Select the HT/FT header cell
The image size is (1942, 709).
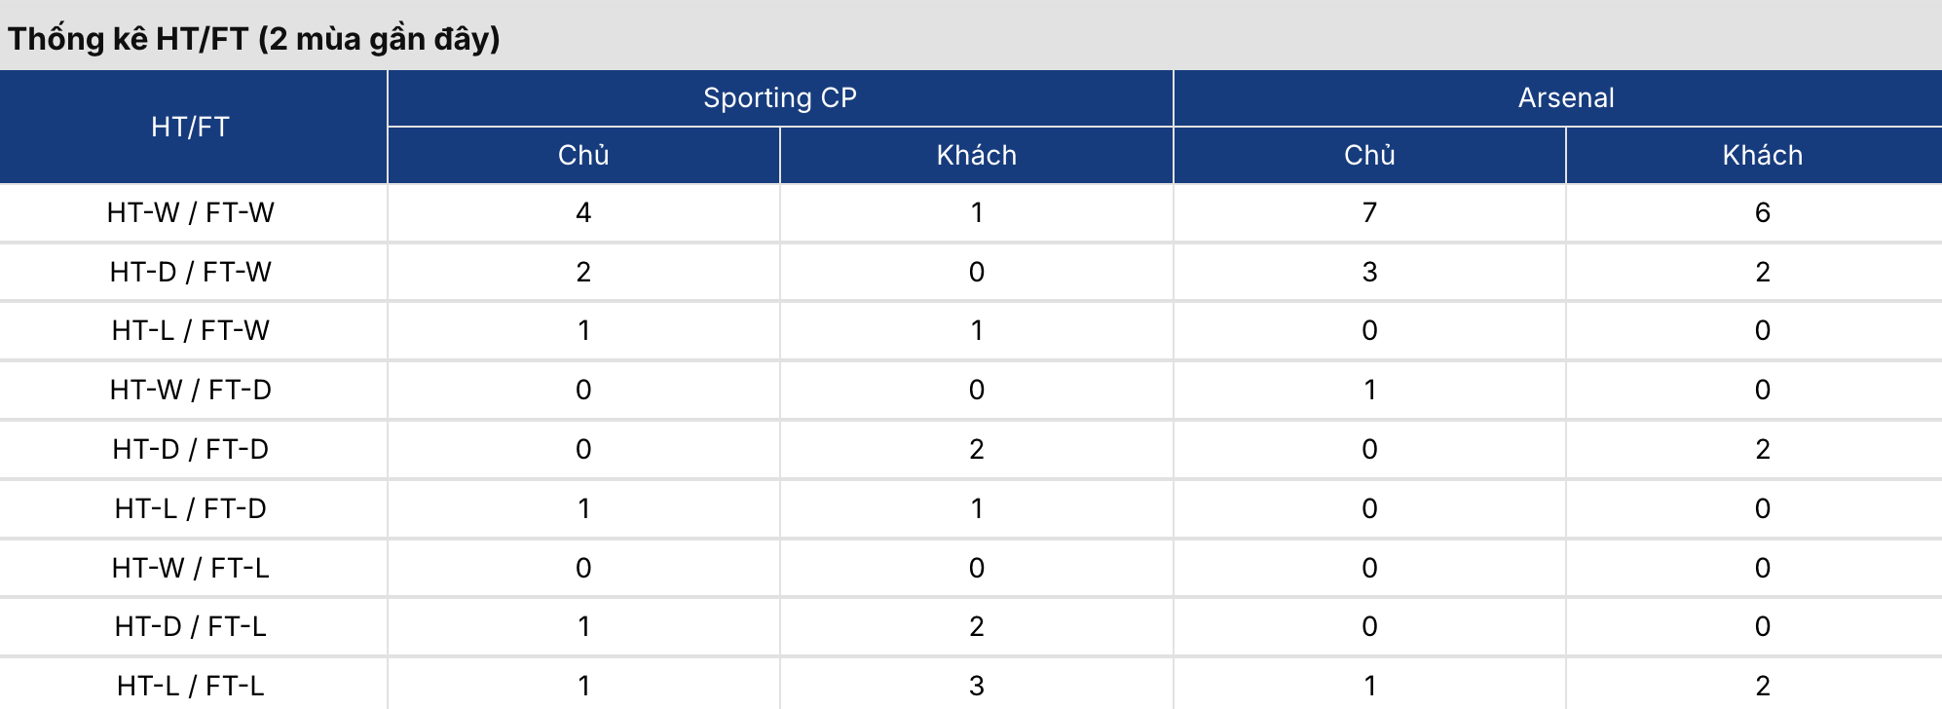coord(191,127)
